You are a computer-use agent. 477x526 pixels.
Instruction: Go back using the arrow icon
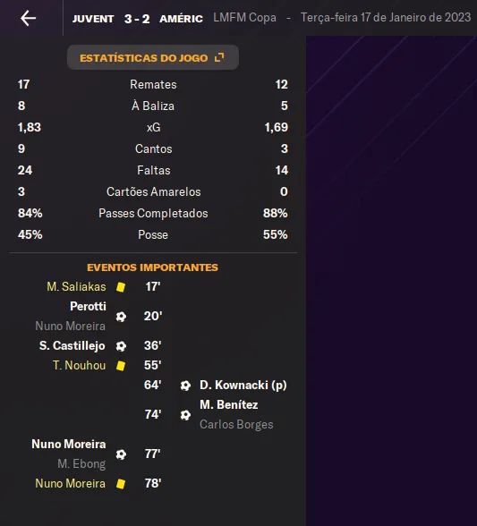point(29,18)
